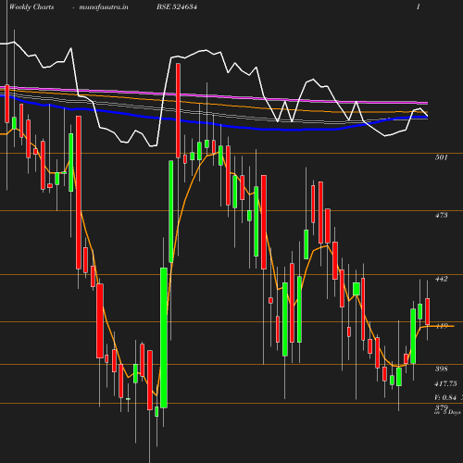Click the 398 price level label

point(442,369)
